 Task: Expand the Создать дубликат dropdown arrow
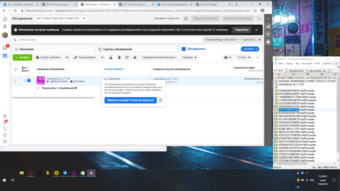pos(67,57)
